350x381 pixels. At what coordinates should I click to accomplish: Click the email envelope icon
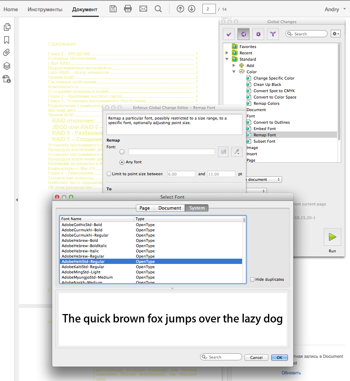(x=143, y=9)
